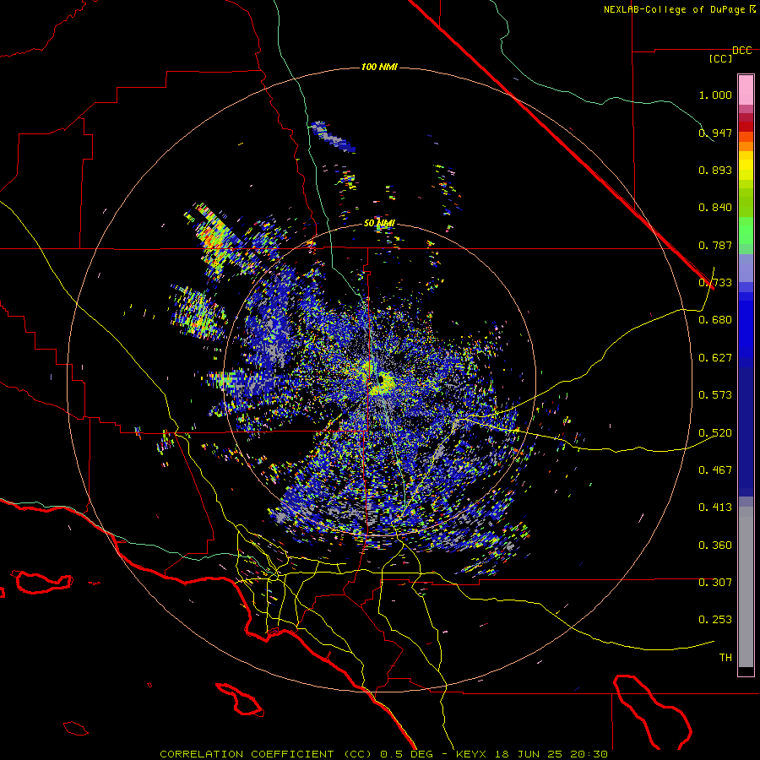Viewport: 760px width, 760px height.
Task: Pick the red swatch in the color bar
Action: tap(746, 127)
